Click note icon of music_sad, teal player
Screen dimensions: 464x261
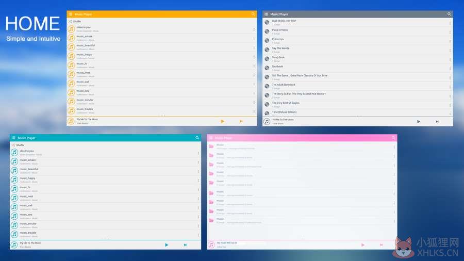(14, 207)
